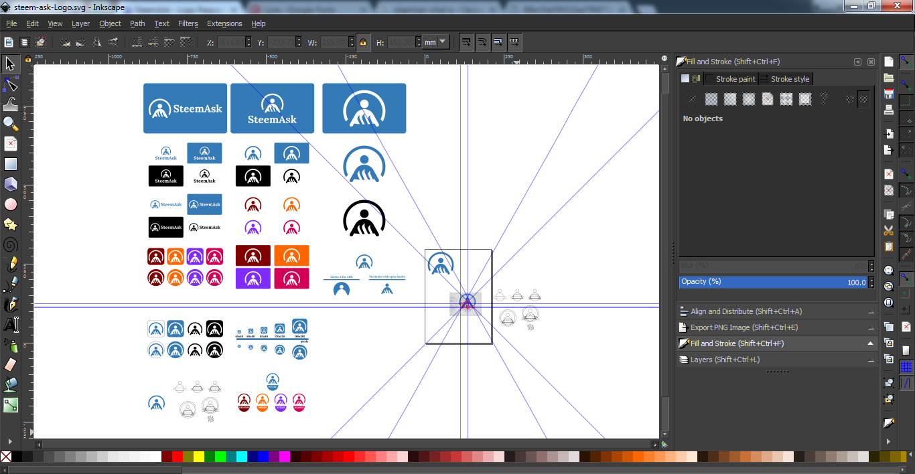The width and height of the screenshot is (915, 474).
Task: Select the Pen Bezier tool
Action: 10,285
